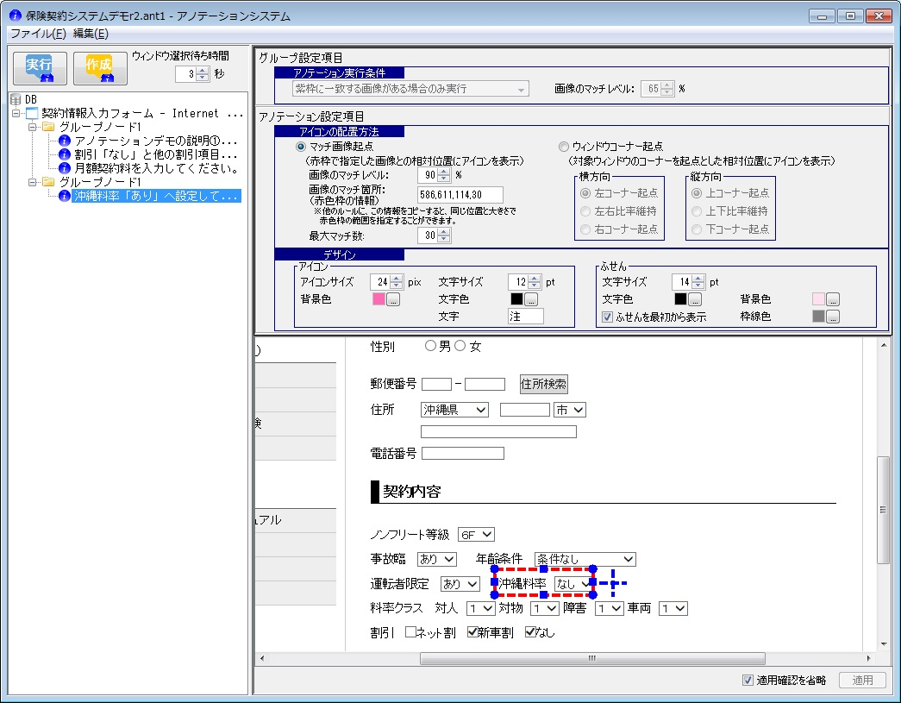Viewport: 901px width, 703px height.
Task: Select マッチ画像起点 radio button
Action: click(301, 147)
